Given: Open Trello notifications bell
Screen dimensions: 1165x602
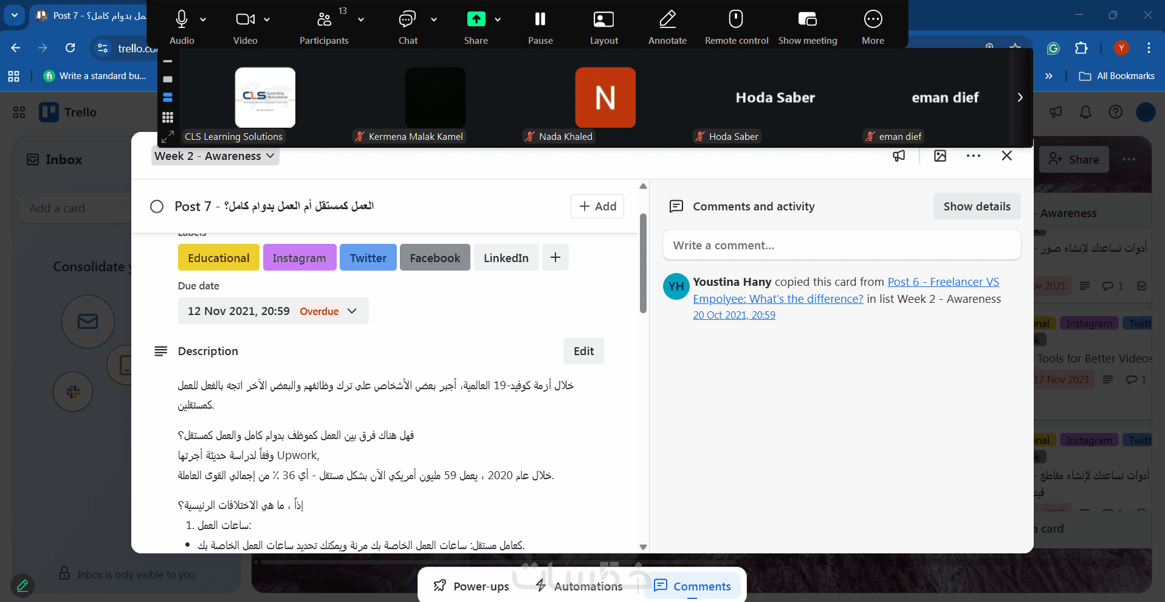Looking at the screenshot, I should point(1085,112).
